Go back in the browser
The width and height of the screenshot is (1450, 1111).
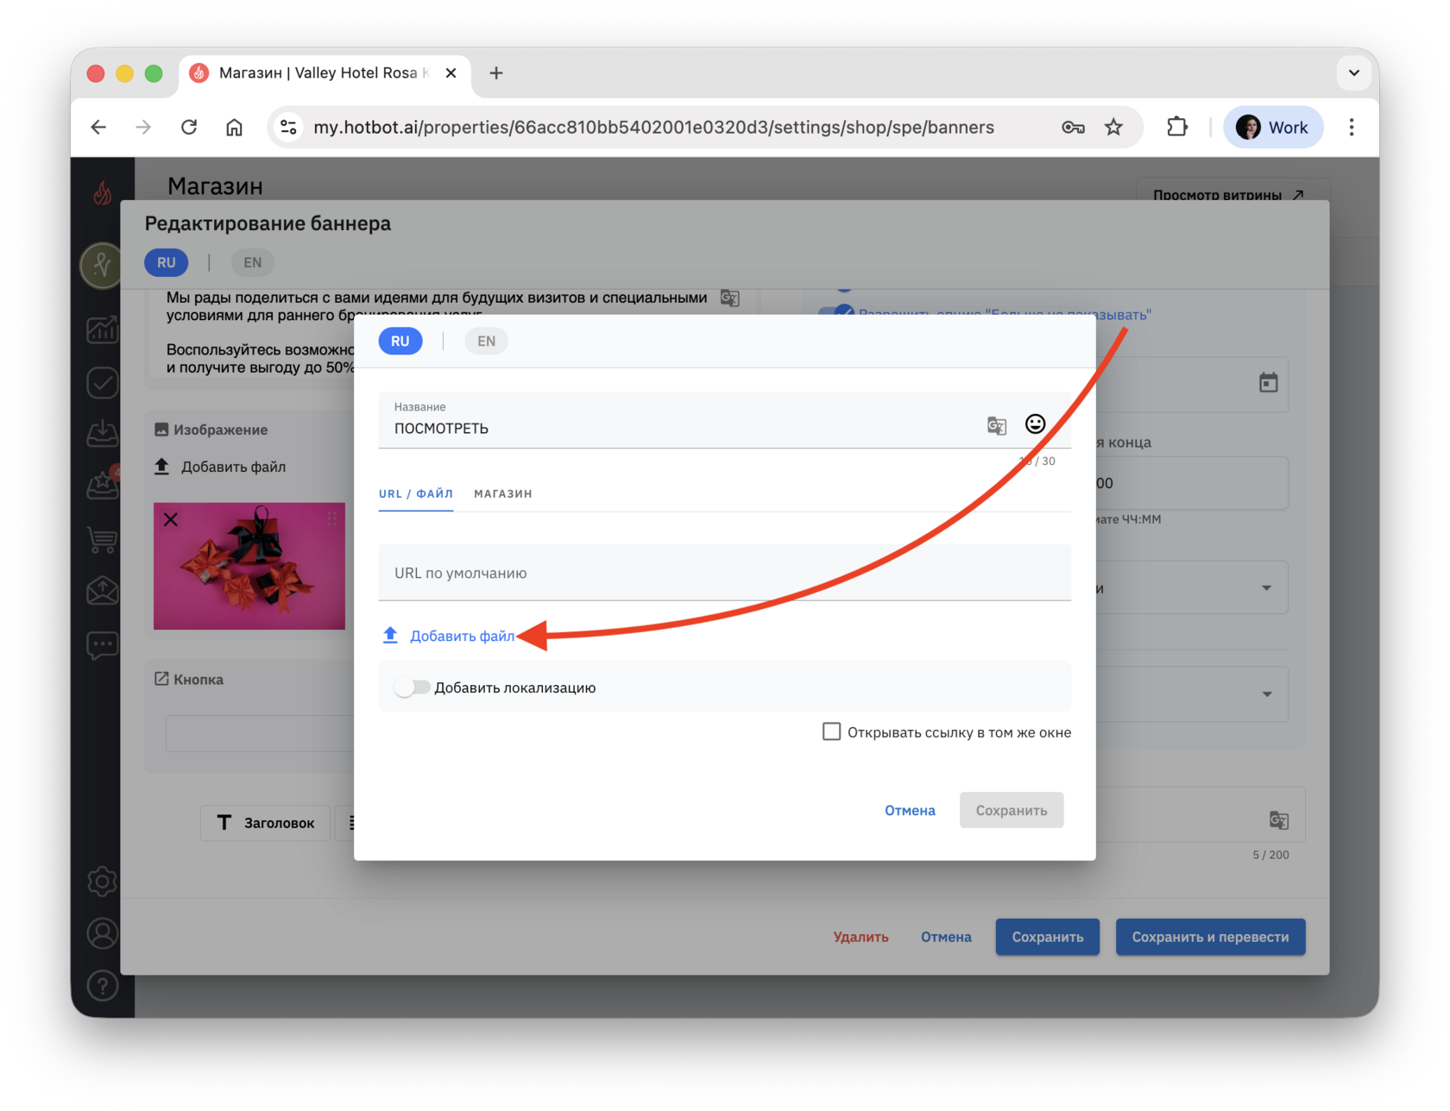pyautogui.click(x=98, y=128)
